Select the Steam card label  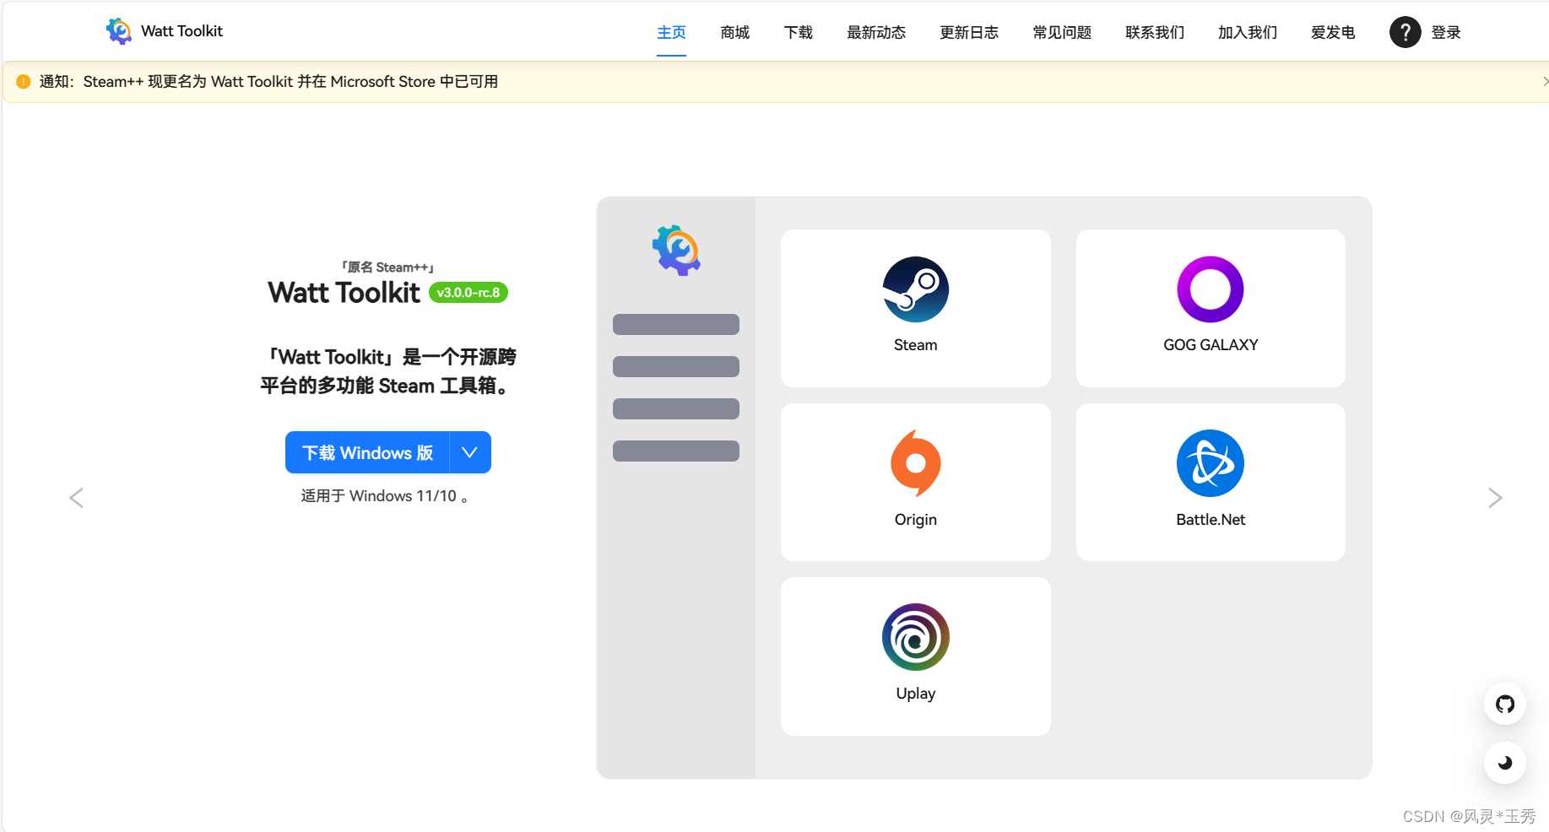point(915,345)
